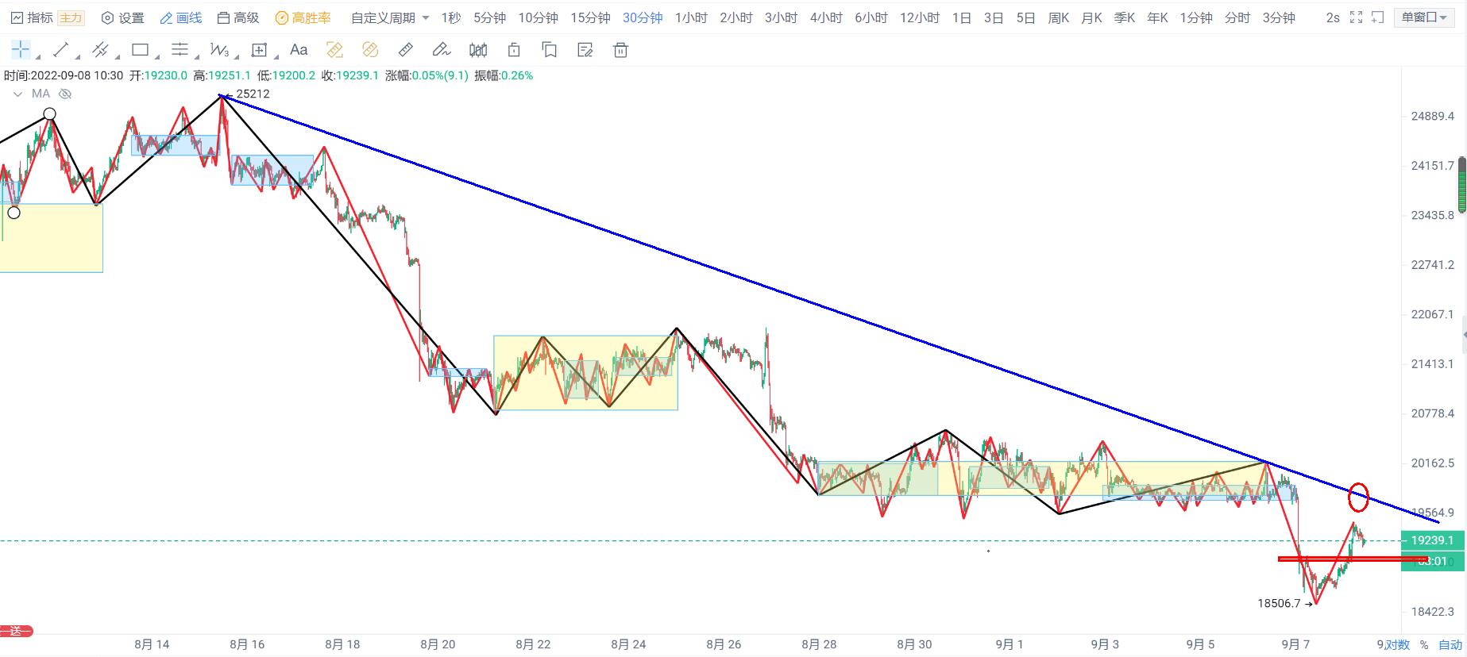The image size is (1467, 657).
Task: Expand parallel channel tool submenu arrow
Action: pos(118,57)
